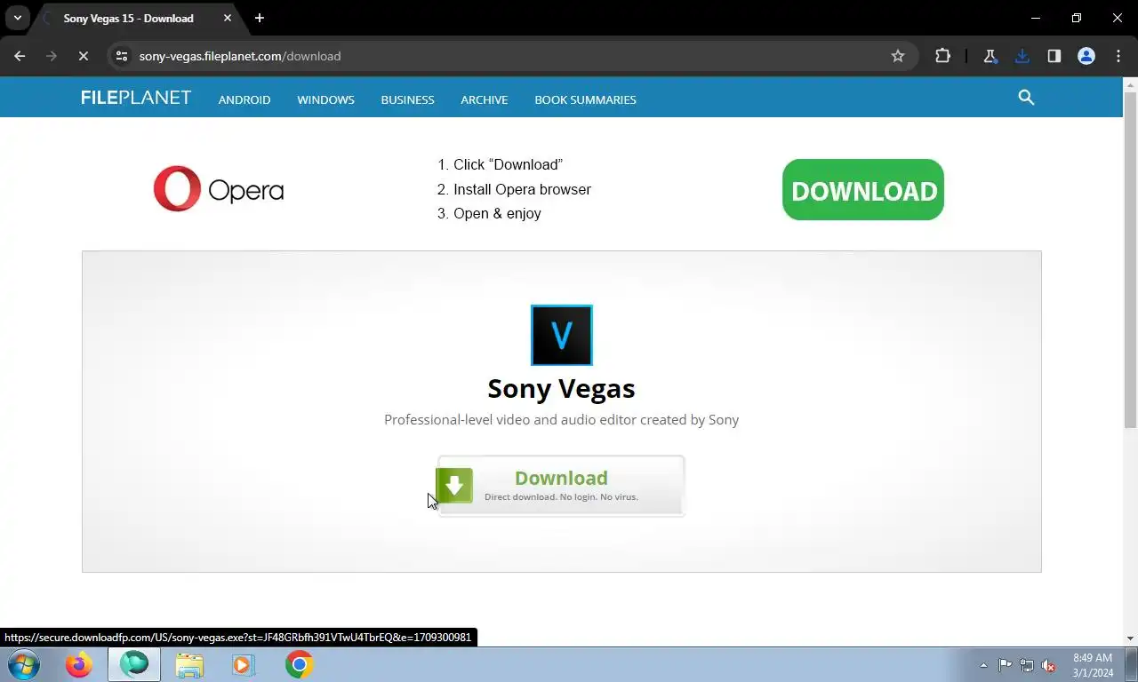Screen dimensions: 1138x682
Task: Click the Opera logo in the ad
Action: [x=219, y=188]
